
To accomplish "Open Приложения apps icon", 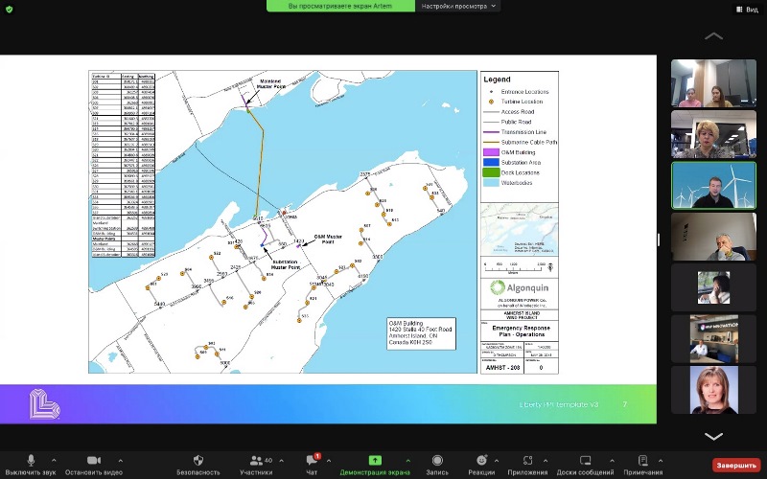I will click(x=530, y=461).
